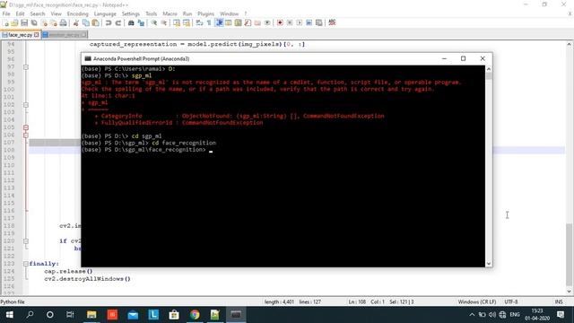This screenshot has height=323, width=574.
Task: Click the Start Recording macro icon
Action: click(x=280, y=22)
